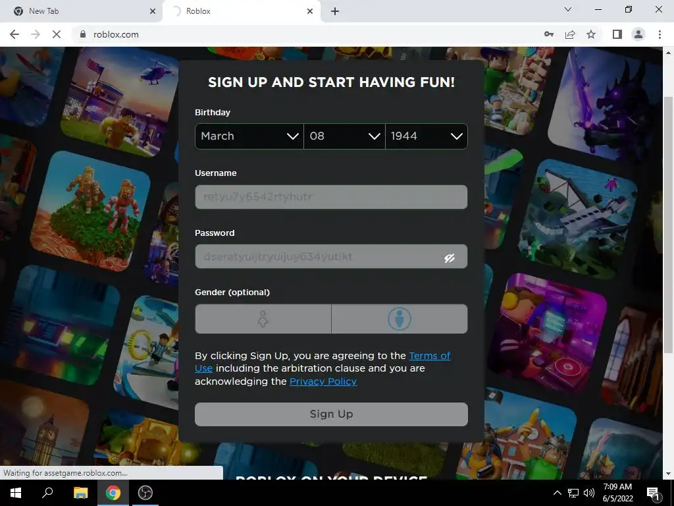Open the Terms of Use link

[x=429, y=356]
